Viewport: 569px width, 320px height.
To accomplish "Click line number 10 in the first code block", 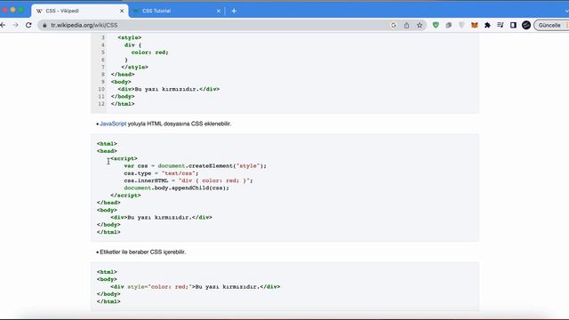I will (101, 89).
